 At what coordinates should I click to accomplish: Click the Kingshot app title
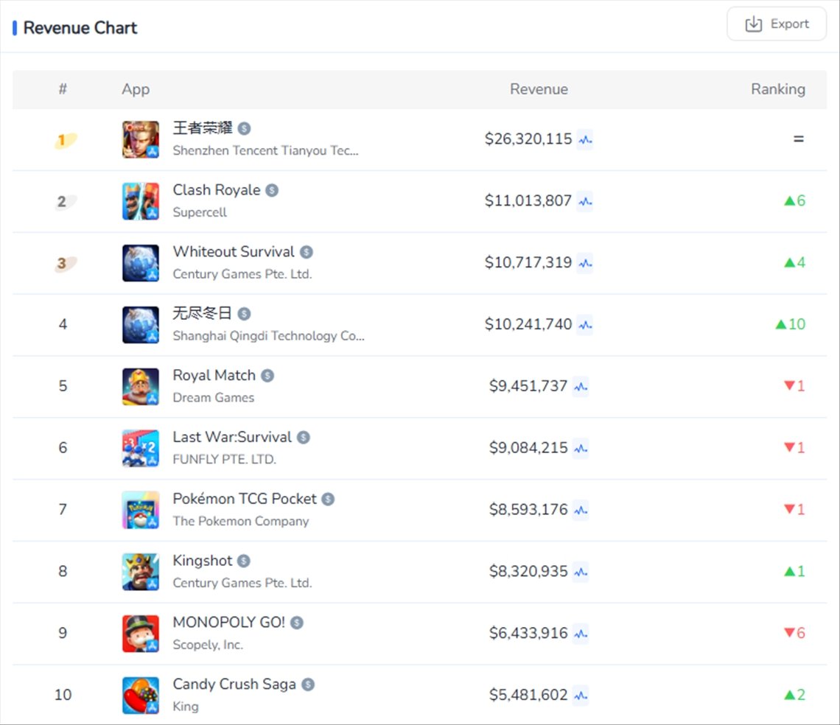[x=203, y=561]
